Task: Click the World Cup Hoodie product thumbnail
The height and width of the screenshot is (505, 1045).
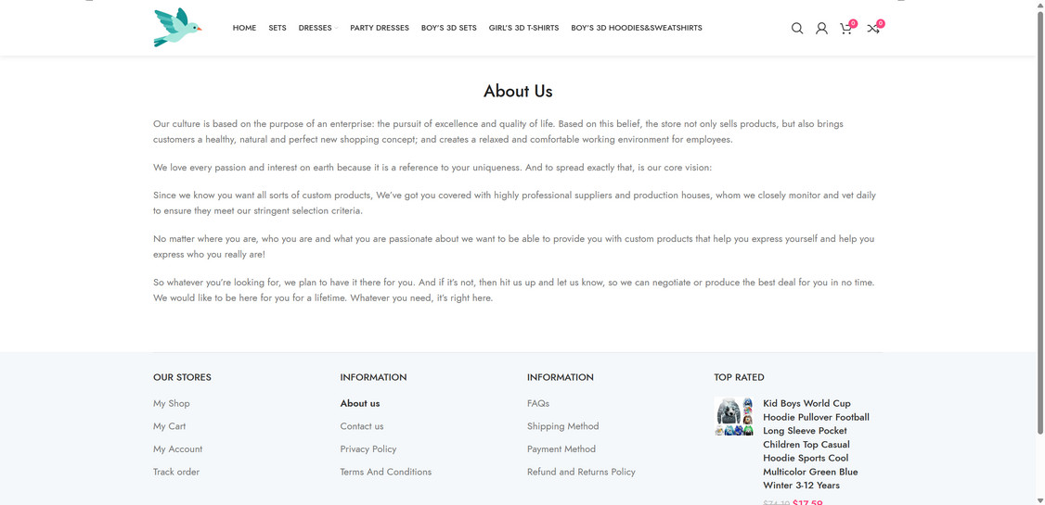Action: pyautogui.click(x=734, y=416)
